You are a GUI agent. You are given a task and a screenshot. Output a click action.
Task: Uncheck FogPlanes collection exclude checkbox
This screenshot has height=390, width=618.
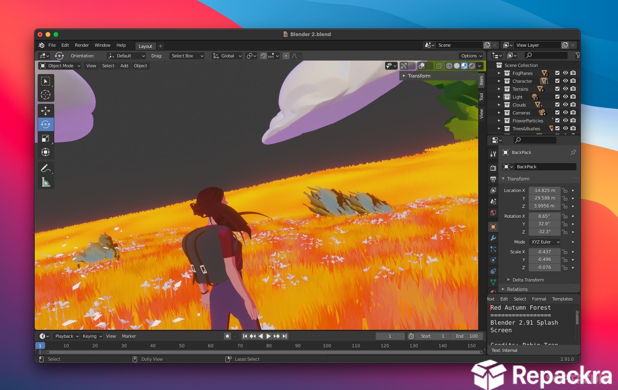coord(557,73)
